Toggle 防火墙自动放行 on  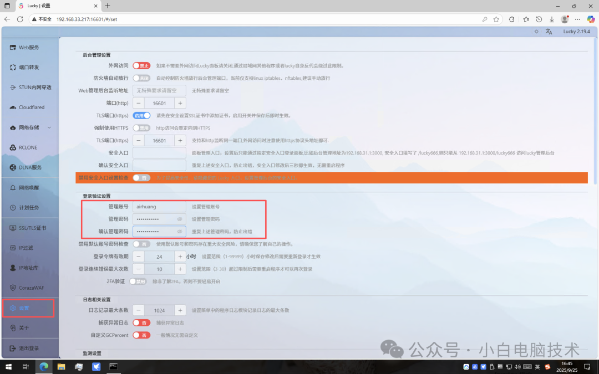(x=143, y=78)
